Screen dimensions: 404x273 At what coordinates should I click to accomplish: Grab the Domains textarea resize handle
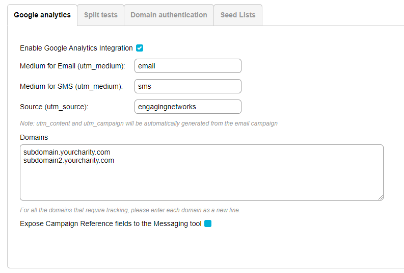click(x=380, y=197)
